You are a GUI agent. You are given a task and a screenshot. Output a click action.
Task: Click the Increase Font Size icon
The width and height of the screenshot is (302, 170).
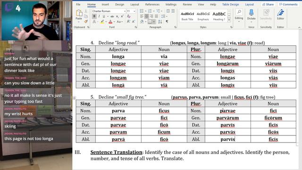(x=128, y=22)
